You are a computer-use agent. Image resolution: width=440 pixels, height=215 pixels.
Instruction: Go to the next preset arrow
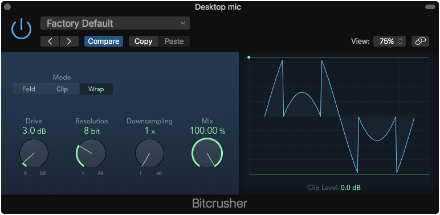pyautogui.click(x=69, y=42)
